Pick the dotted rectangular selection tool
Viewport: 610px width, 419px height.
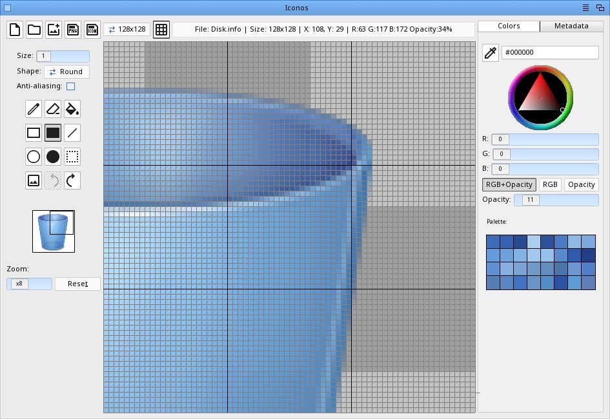tap(72, 156)
